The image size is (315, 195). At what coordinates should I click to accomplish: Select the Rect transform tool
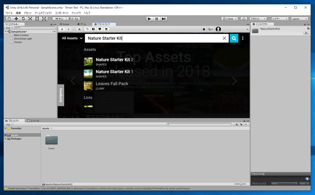coord(37,19)
